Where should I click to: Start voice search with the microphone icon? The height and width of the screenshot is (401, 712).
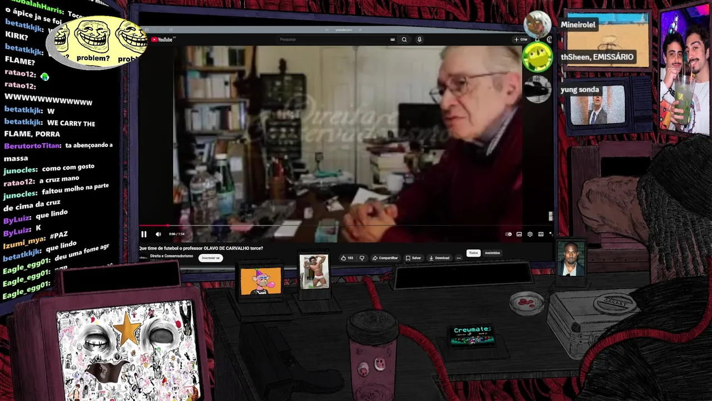[419, 40]
